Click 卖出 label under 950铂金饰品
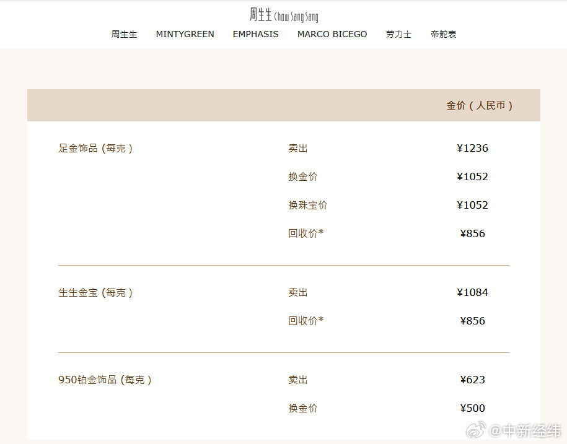 [x=298, y=380]
